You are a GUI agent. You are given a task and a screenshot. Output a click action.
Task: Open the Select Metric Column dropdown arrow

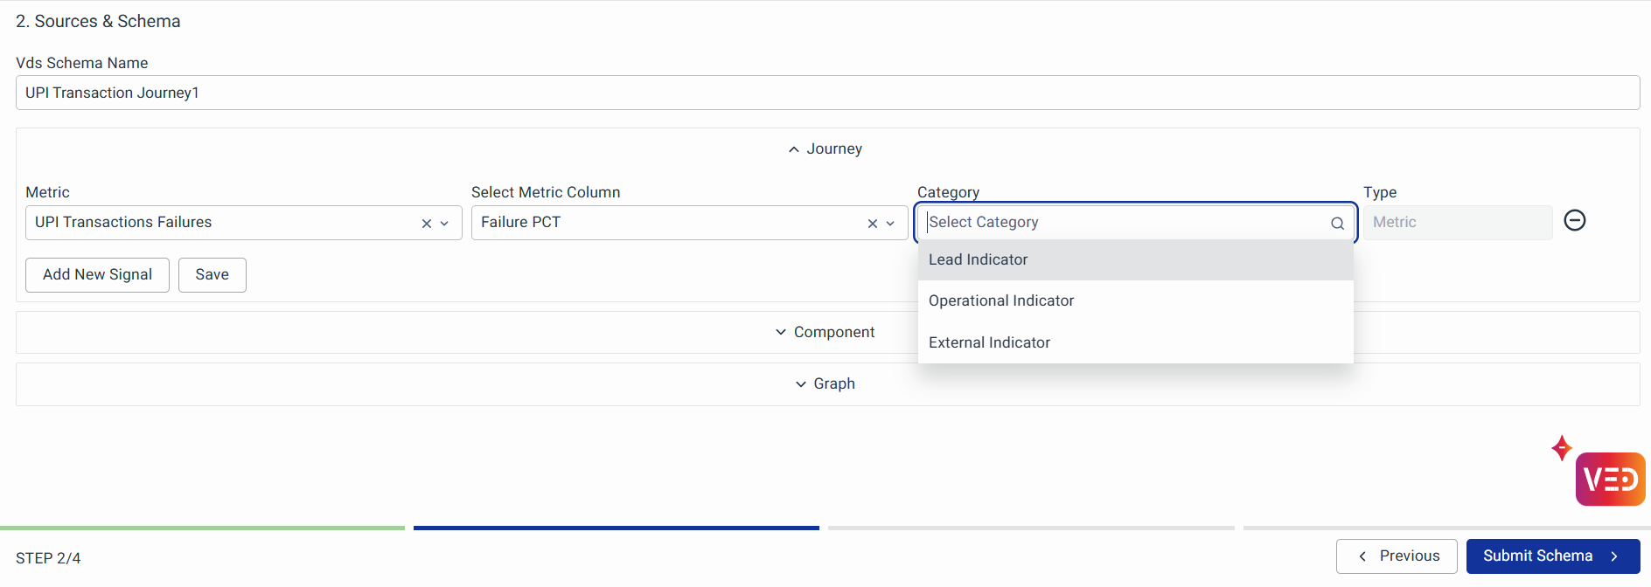(890, 224)
